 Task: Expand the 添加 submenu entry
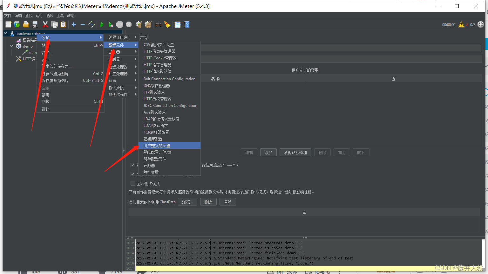pos(71,38)
